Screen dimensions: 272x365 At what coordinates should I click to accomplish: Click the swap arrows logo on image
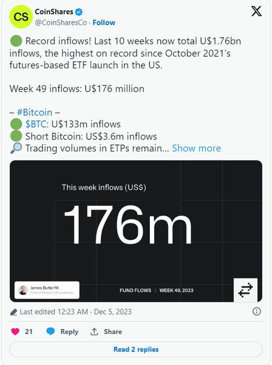245,290
